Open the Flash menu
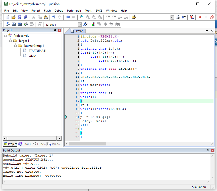 tap(47, 11)
